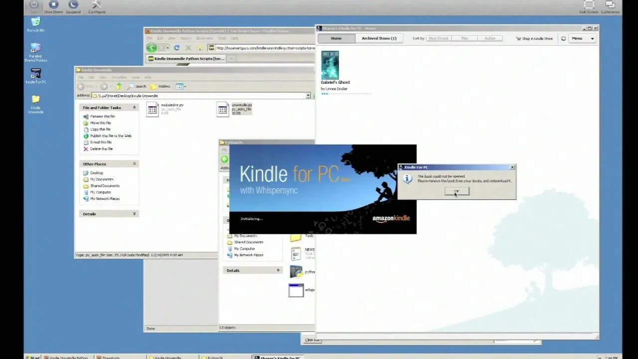Select the mobidedrm.py file icon

tap(152, 109)
